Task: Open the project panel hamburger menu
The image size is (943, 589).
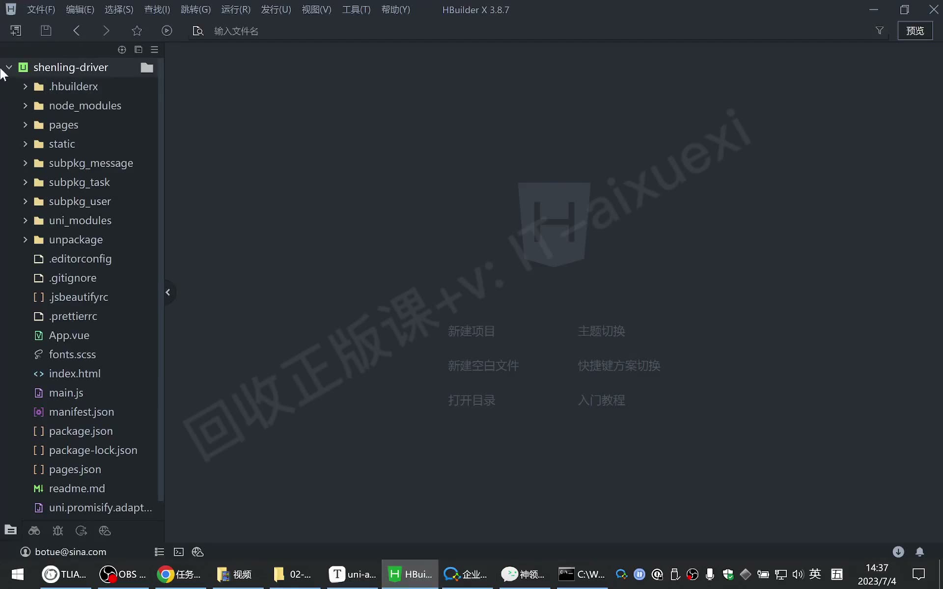Action: [x=154, y=50]
